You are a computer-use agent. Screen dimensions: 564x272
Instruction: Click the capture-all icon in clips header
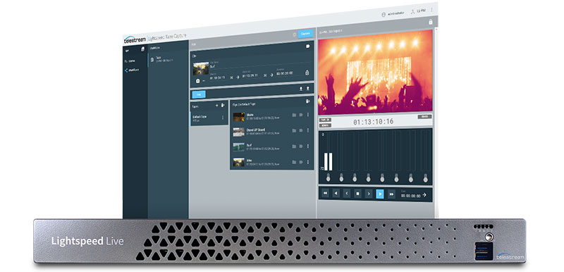point(307,101)
